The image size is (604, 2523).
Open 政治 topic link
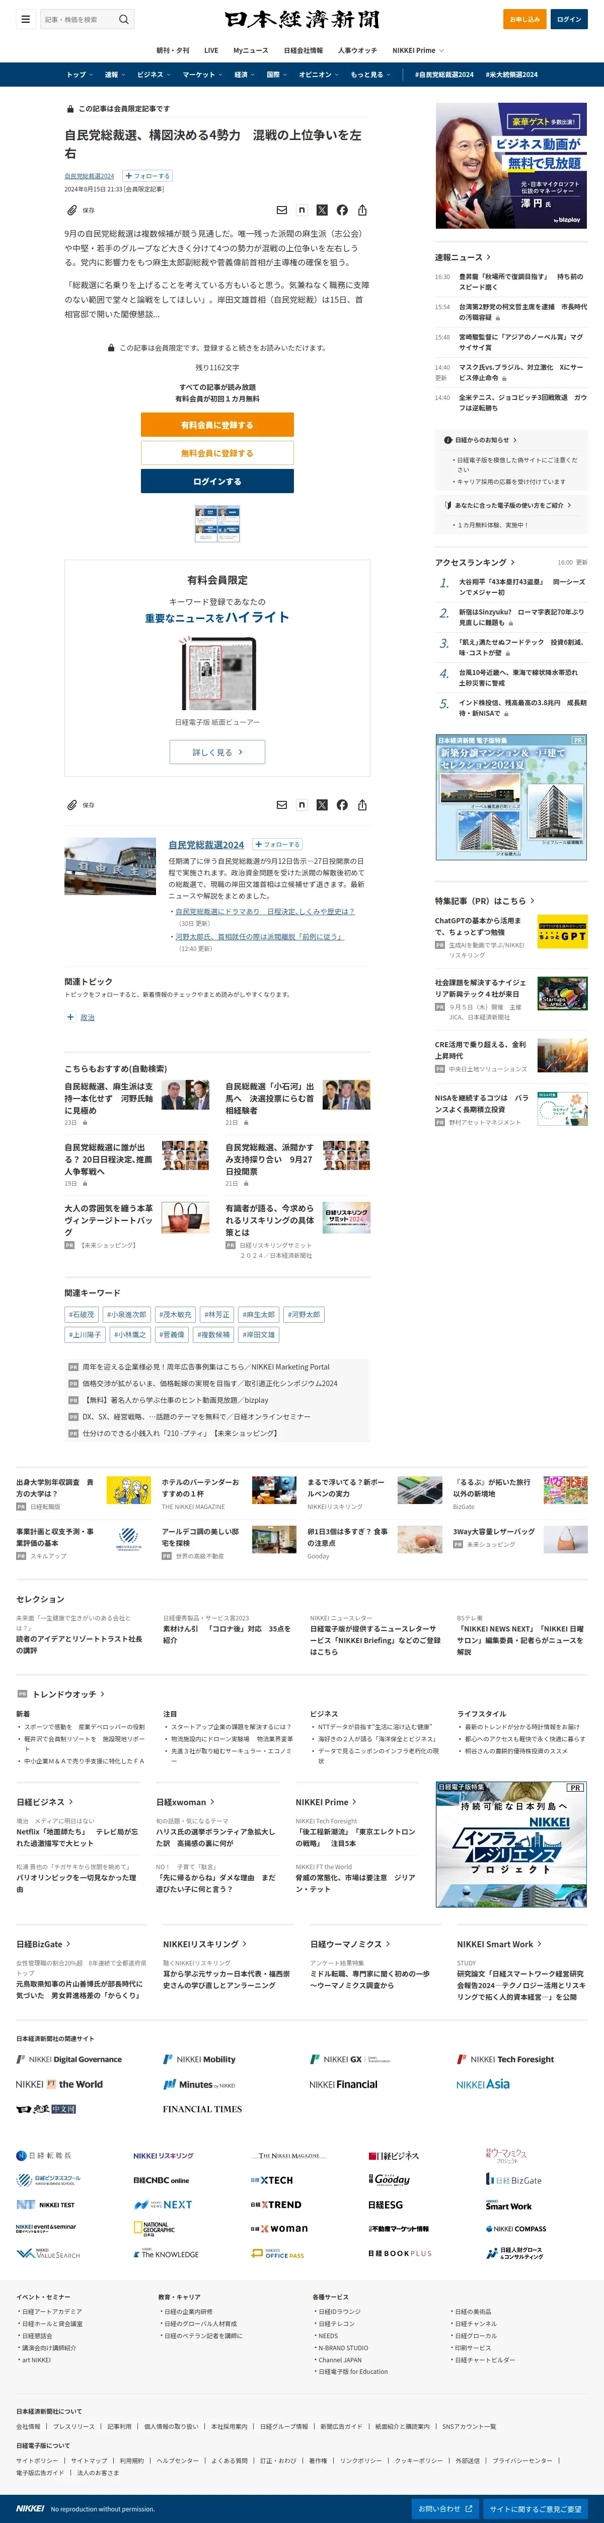[x=87, y=1017]
